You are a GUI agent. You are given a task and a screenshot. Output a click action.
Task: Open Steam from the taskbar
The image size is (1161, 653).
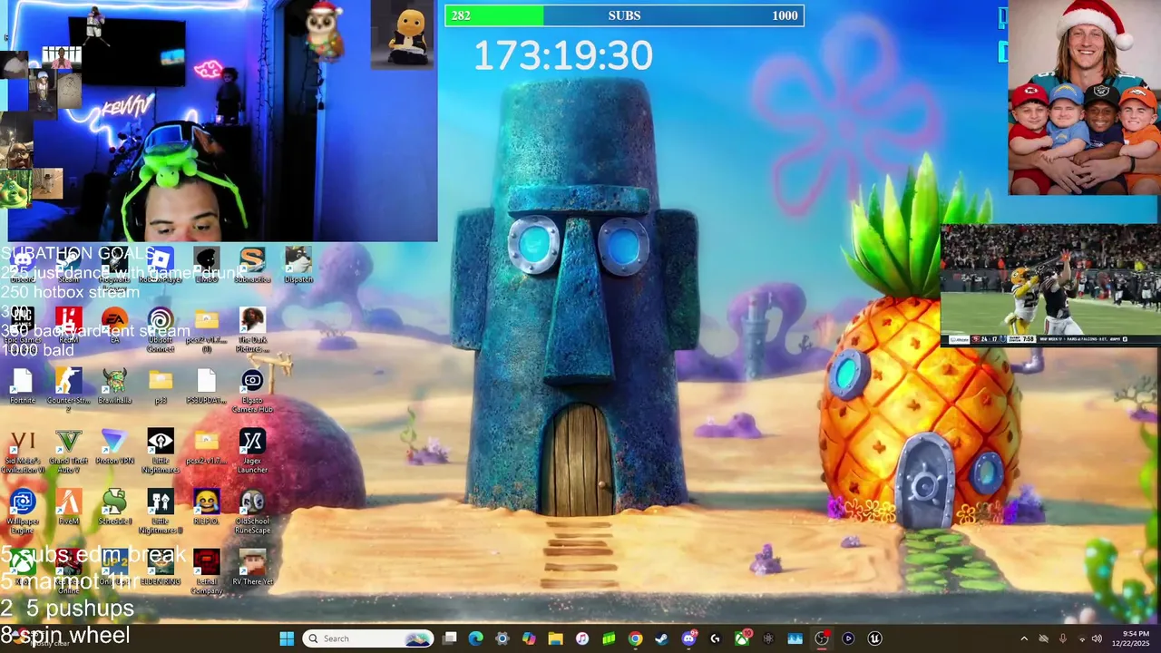pyautogui.click(x=662, y=638)
